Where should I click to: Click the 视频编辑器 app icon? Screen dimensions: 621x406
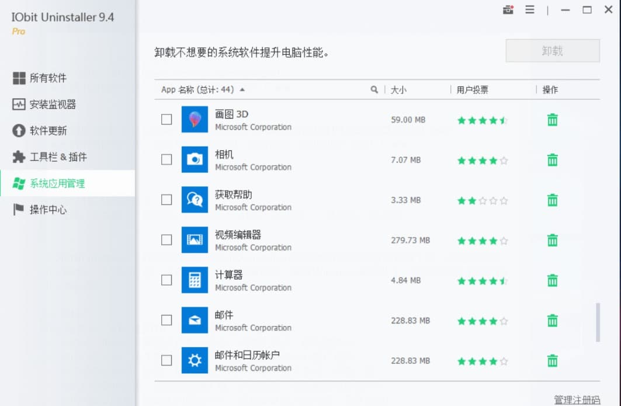click(x=195, y=240)
